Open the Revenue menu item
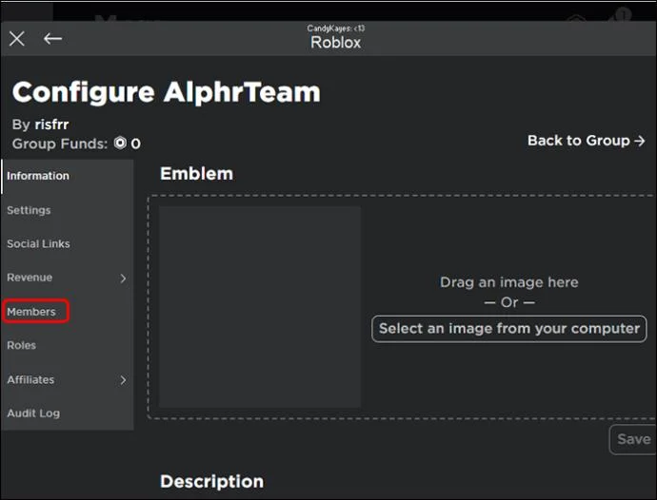The image size is (657, 500). click(x=68, y=278)
